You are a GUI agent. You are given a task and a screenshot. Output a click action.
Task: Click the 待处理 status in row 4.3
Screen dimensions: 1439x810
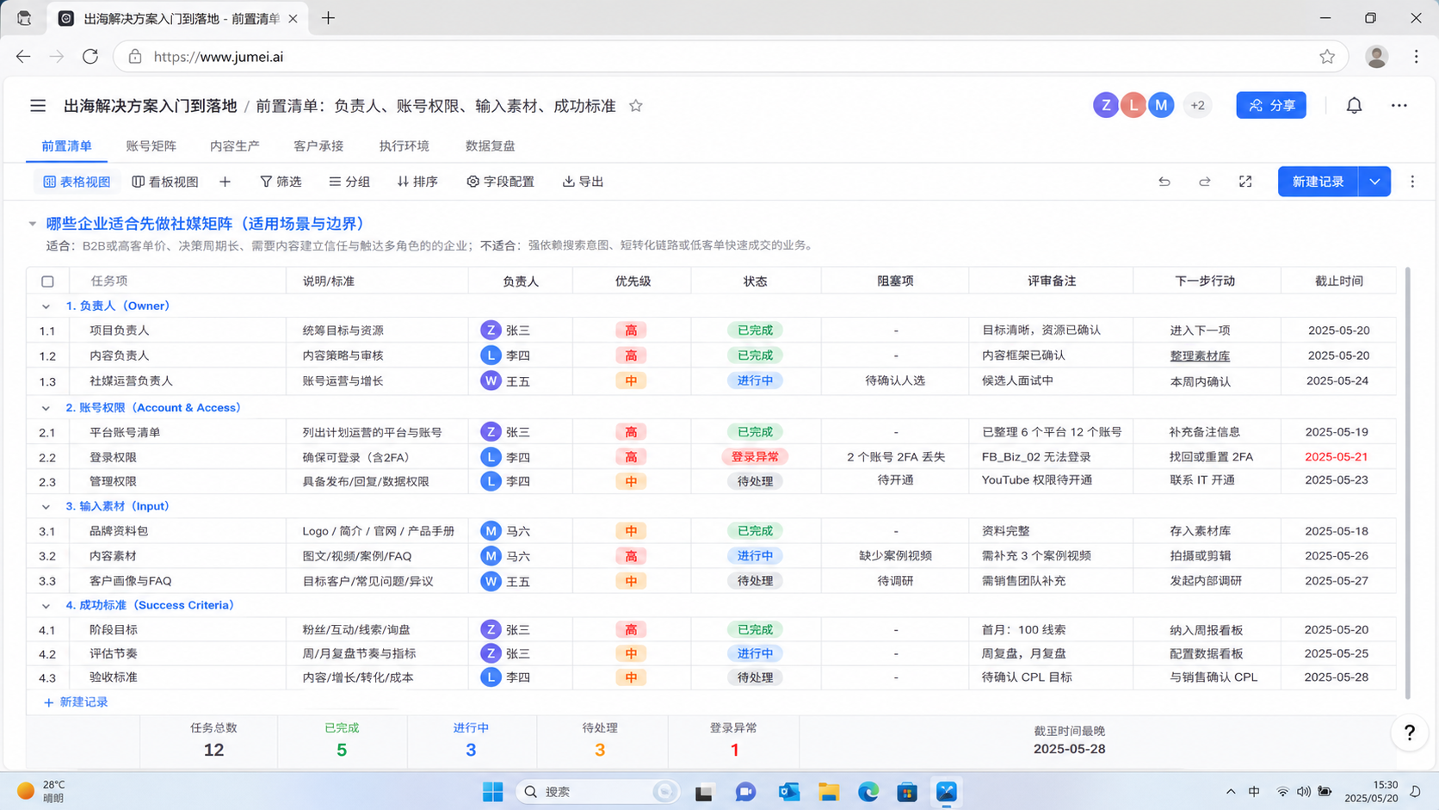pos(755,677)
